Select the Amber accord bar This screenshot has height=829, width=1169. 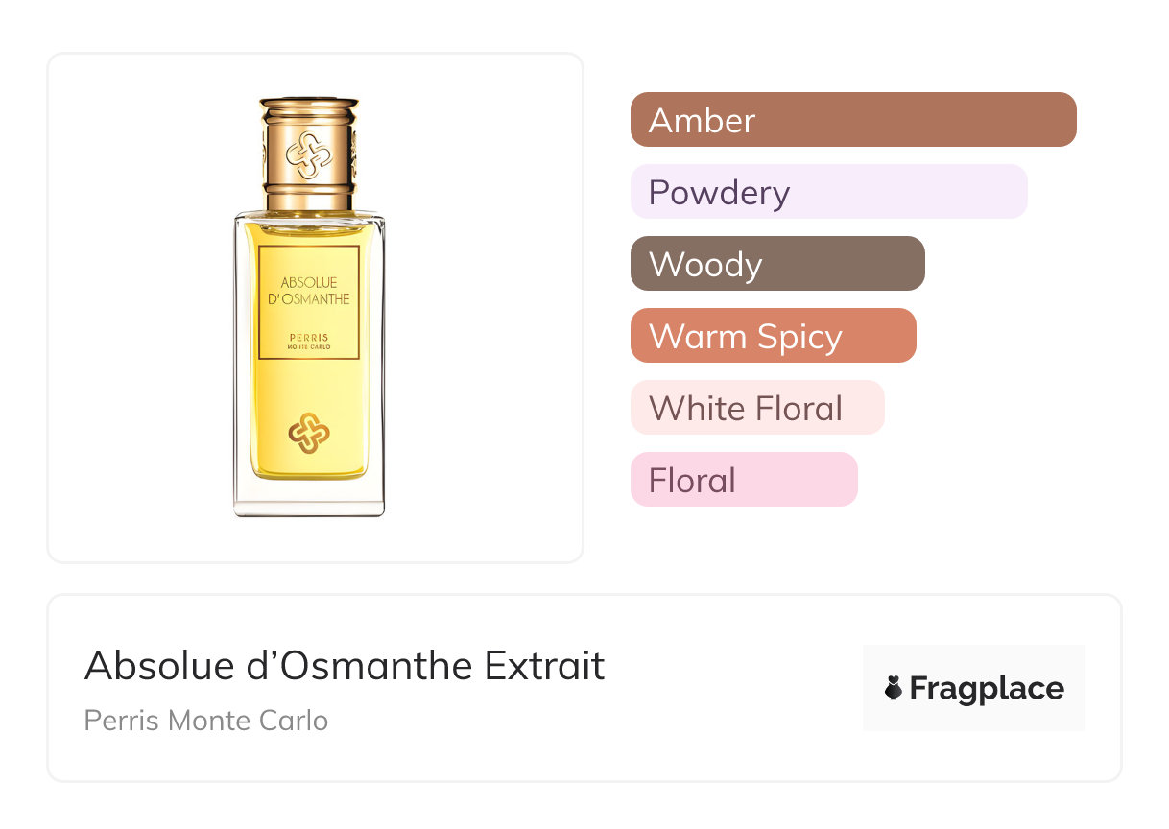pos(852,120)
